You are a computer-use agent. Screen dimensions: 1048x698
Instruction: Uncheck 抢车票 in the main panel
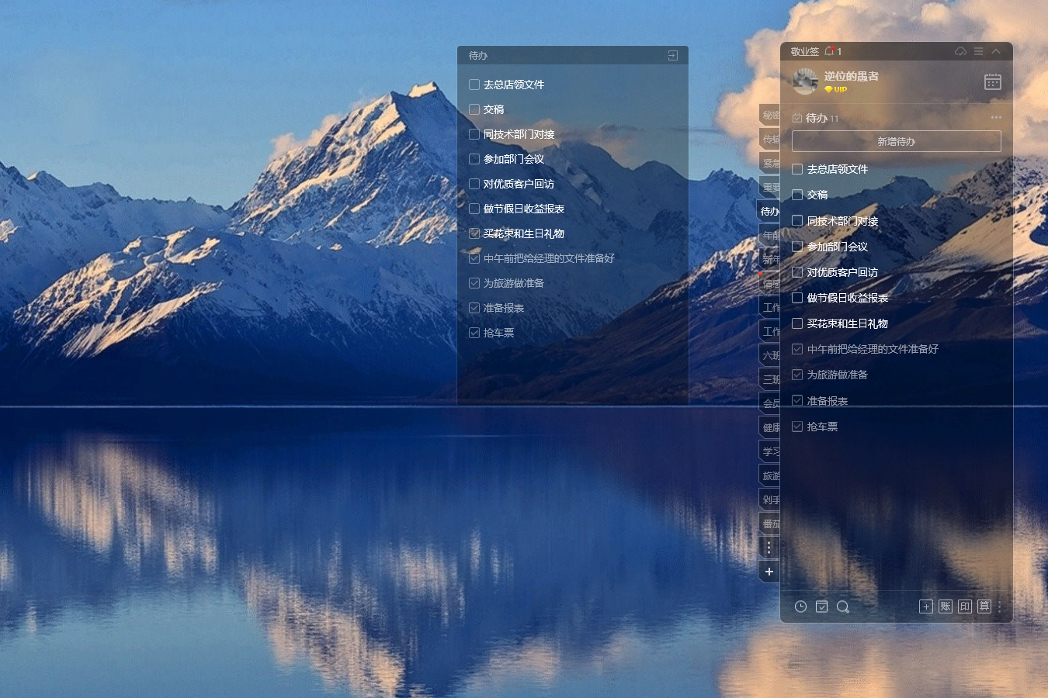pyautogui.click(x=797, y=427)
